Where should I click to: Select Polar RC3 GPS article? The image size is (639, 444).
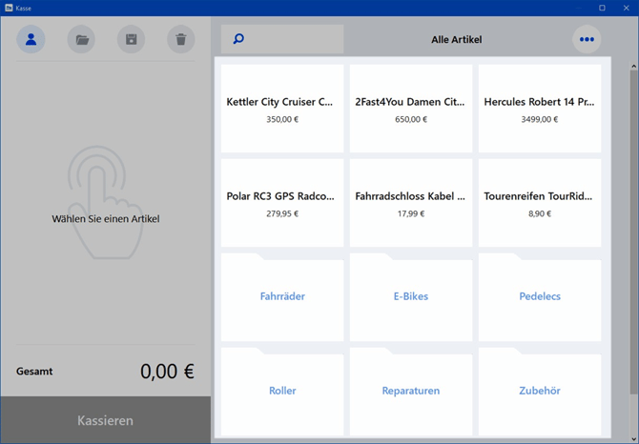click(282, 203)
